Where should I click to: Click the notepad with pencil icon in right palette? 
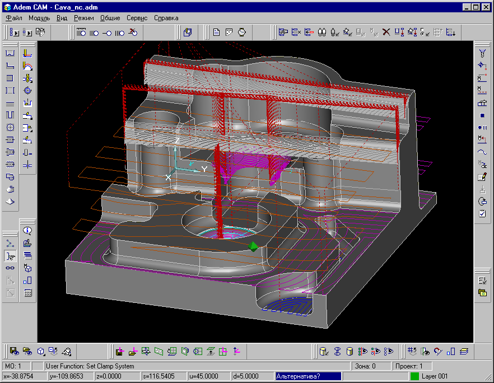click(482, 177)
